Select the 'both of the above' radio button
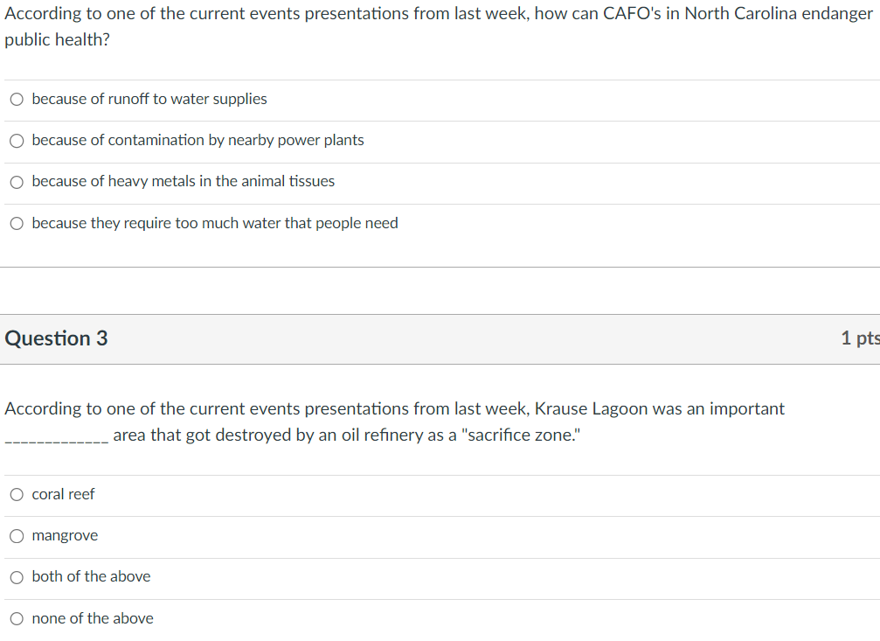 tap(17, 577)
